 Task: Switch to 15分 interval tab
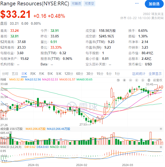[100, 74]
